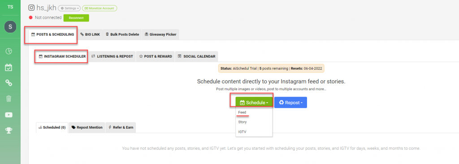Choose Feed from the Schedule menu
459x164 pixels.
(242, 112)
